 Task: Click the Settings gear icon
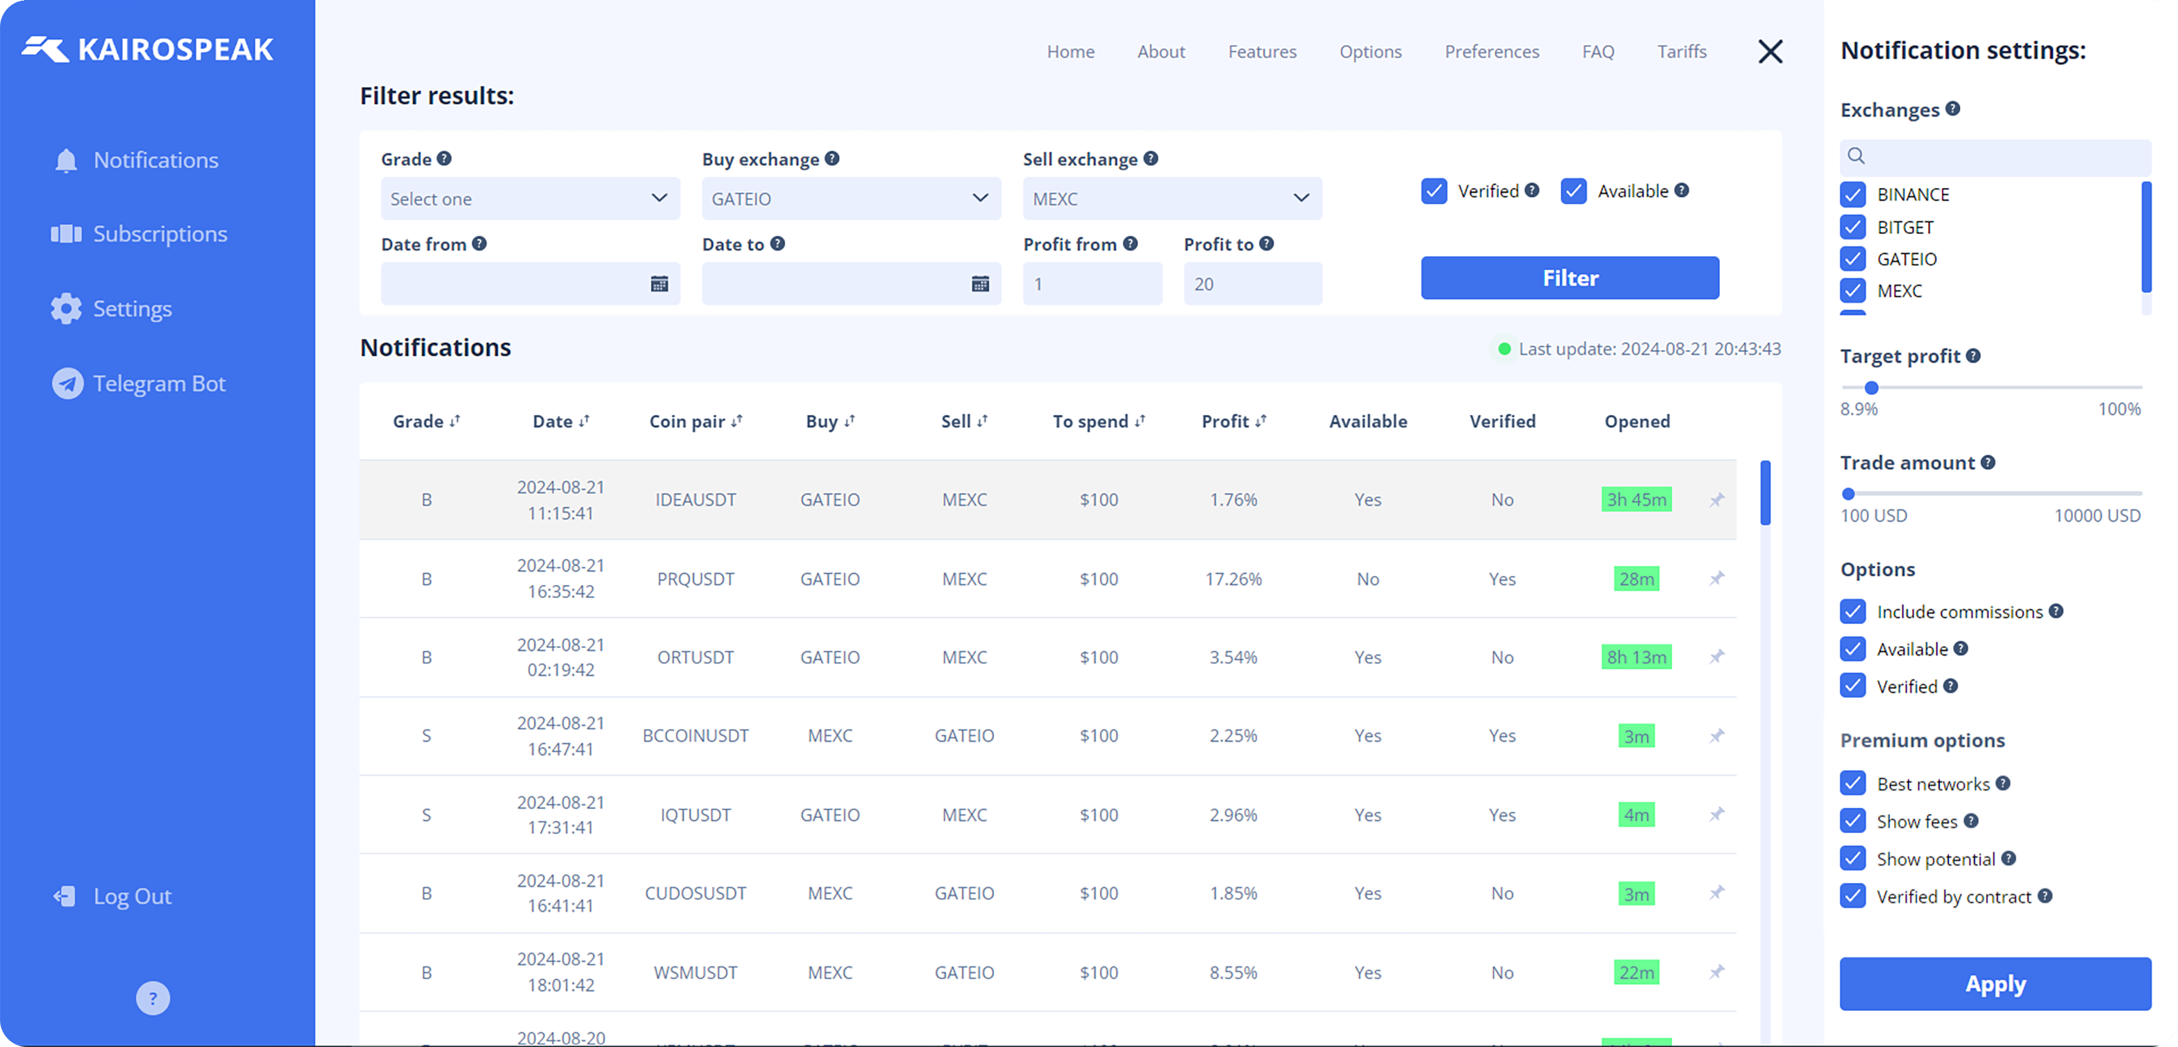tap(66, 310)
